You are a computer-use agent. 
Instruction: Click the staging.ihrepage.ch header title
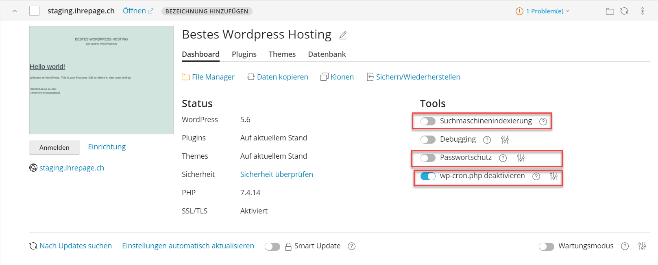click(x=81, y=11)
